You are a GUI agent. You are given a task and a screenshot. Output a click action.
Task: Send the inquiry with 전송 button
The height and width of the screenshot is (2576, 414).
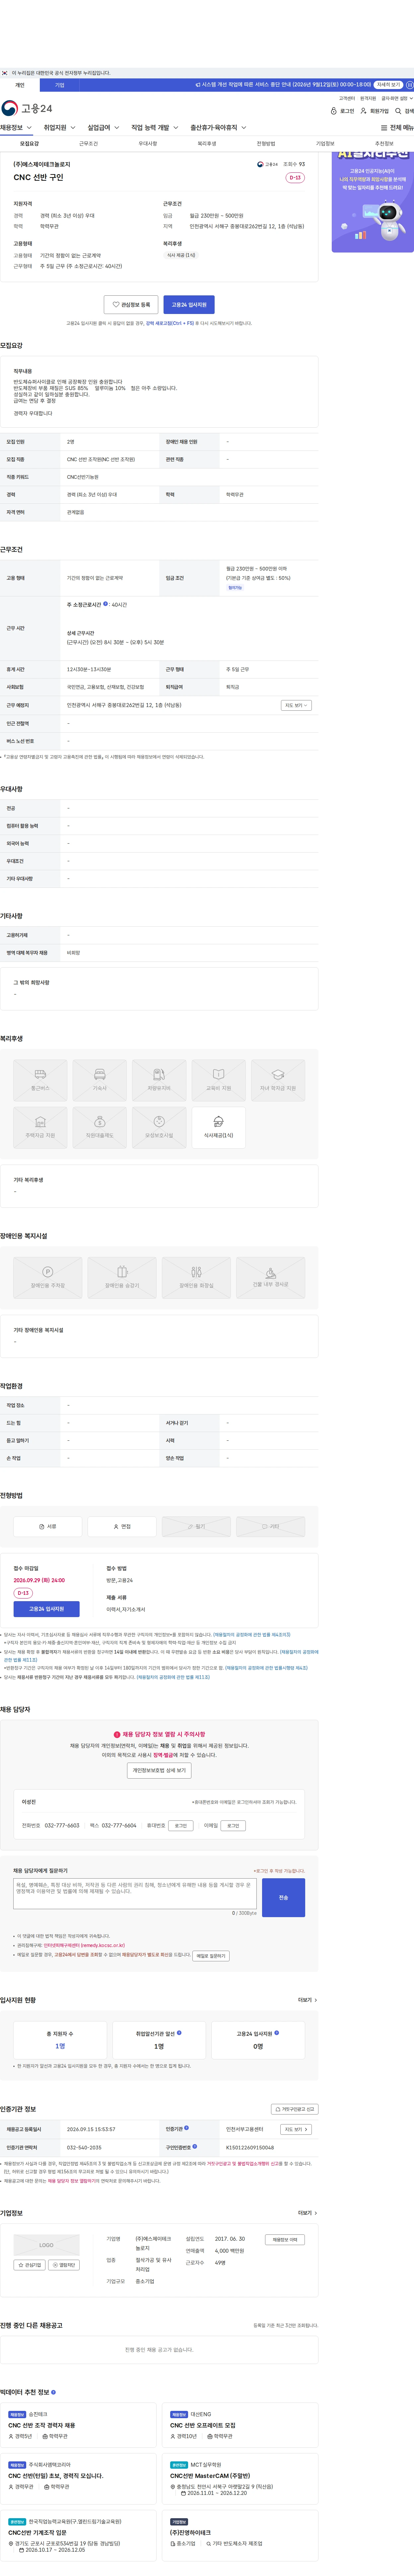[283, 1897]
